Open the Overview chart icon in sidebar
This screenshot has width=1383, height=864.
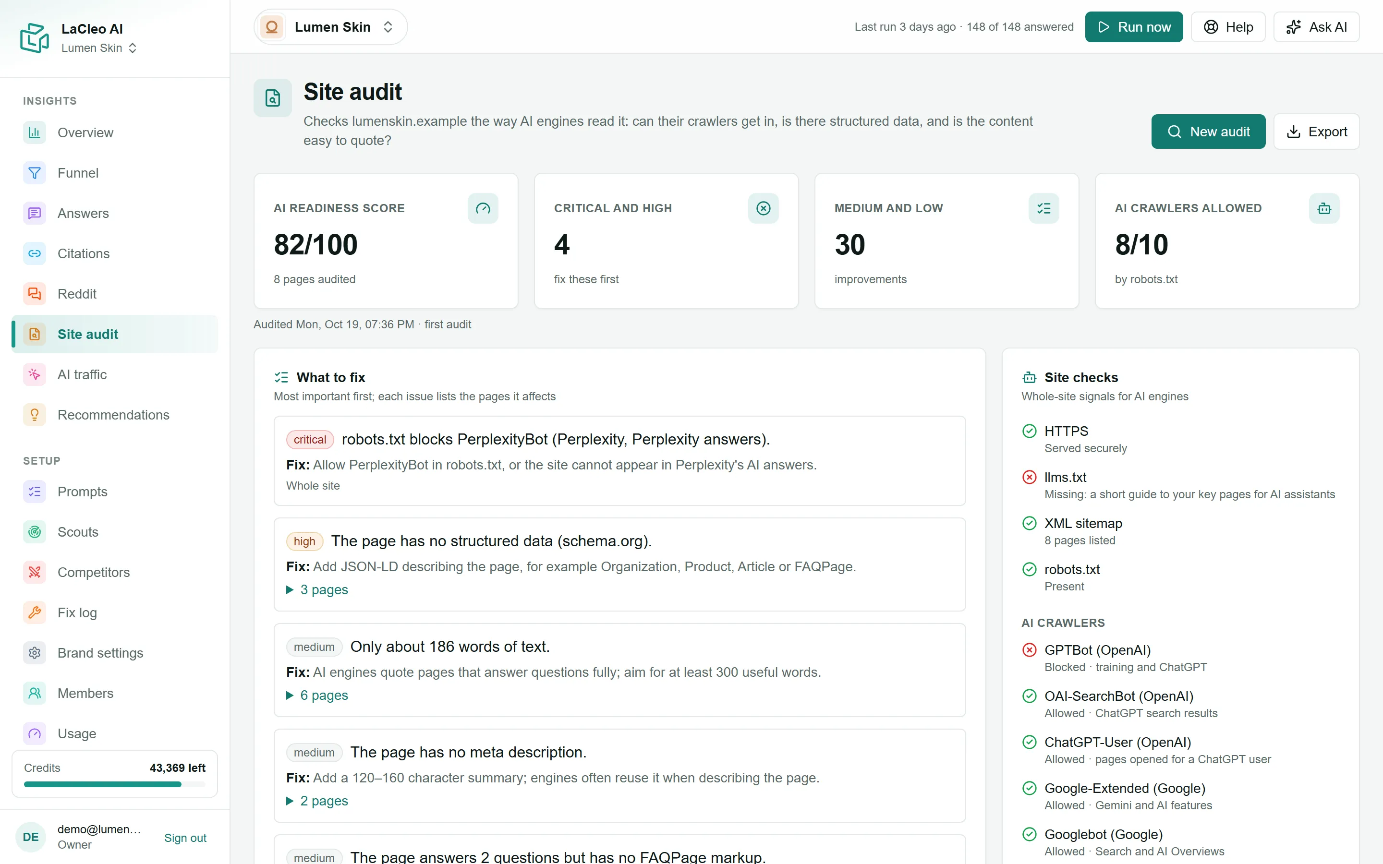coord(34,132)
